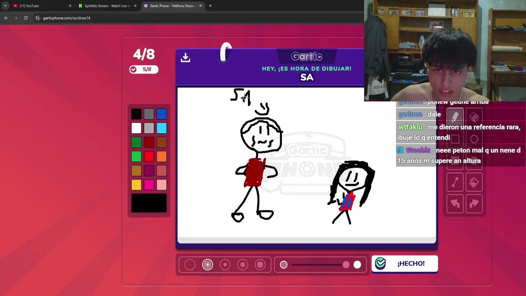
Task: Choose the fourth brush size
Action: coord(242,265)
